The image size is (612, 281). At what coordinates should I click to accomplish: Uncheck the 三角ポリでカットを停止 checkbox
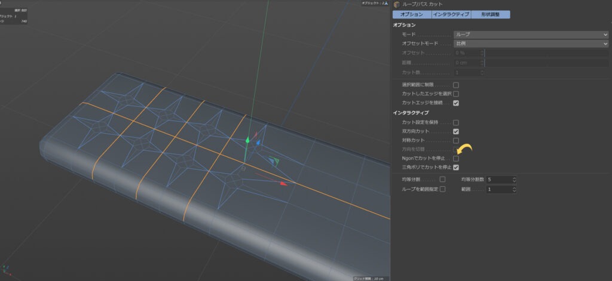[456, 167]
